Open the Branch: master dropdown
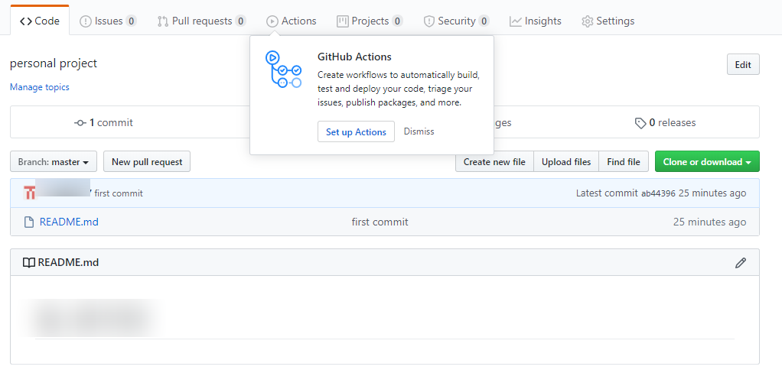 [54, 161]
